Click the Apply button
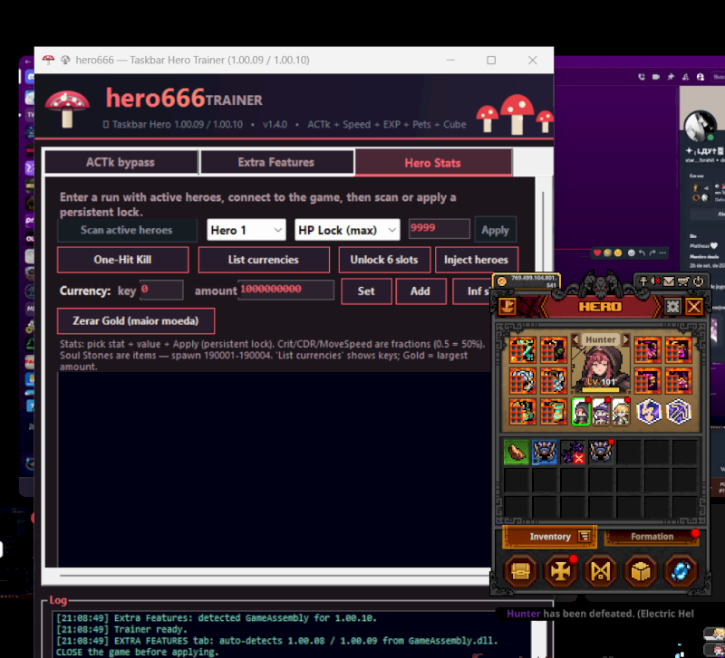Viewport: 725px width, 658px height. click(495, 230)
